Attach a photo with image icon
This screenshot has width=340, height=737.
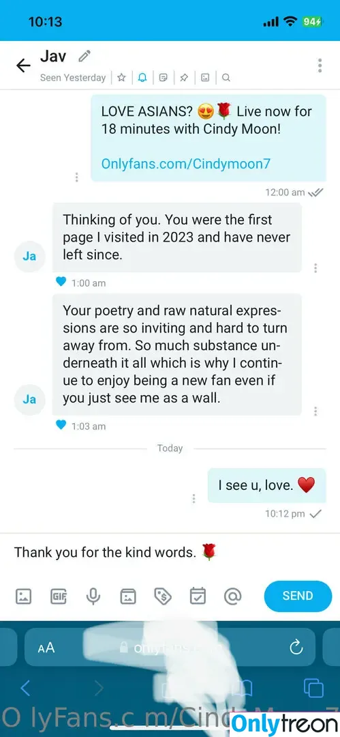(x=23, y=596)
